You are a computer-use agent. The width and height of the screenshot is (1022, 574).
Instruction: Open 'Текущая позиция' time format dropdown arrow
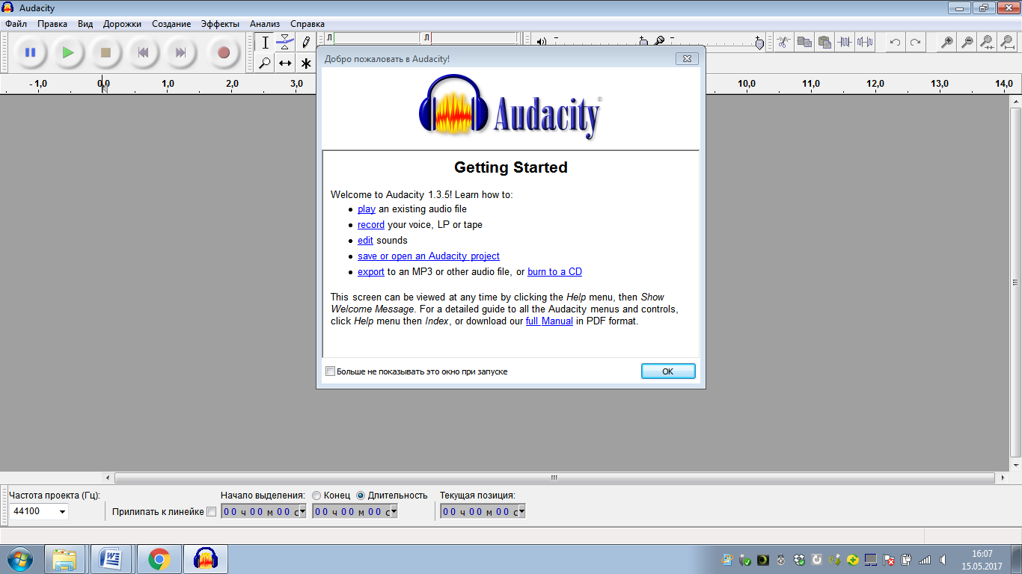521,512
